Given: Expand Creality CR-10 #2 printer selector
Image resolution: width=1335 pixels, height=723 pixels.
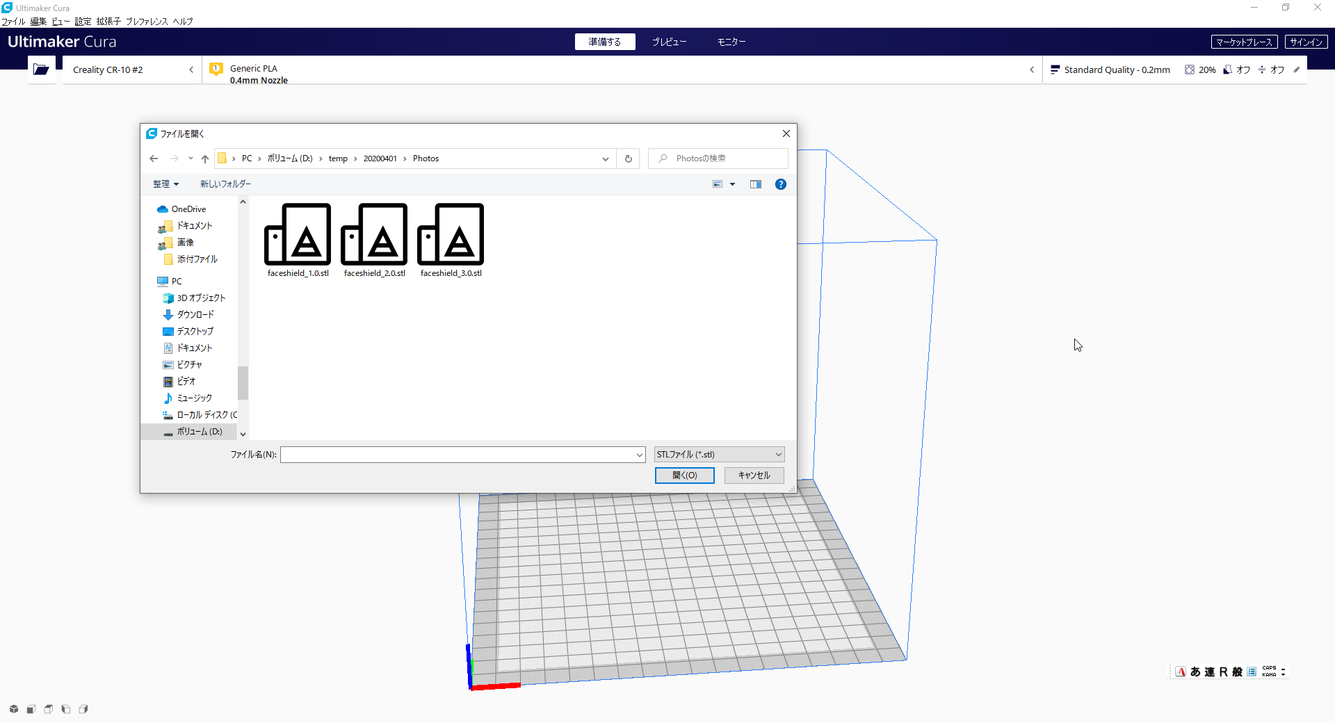Looking at the screenshot, I should [x=132, y=70].
